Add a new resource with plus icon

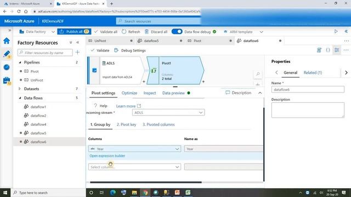(x=77, y=53)
